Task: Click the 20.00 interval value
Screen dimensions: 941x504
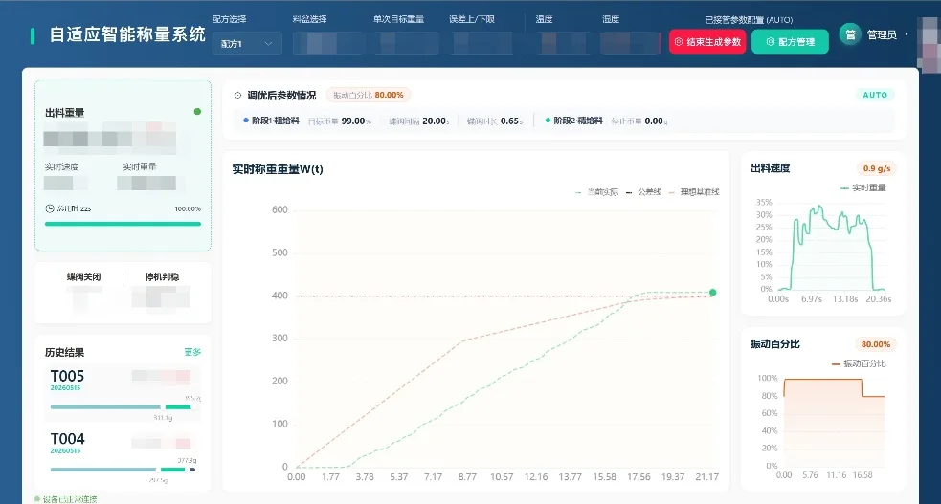Action: [x=434, y=121]
